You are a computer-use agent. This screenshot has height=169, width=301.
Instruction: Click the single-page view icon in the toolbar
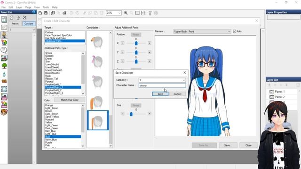[x=137, y=13]
